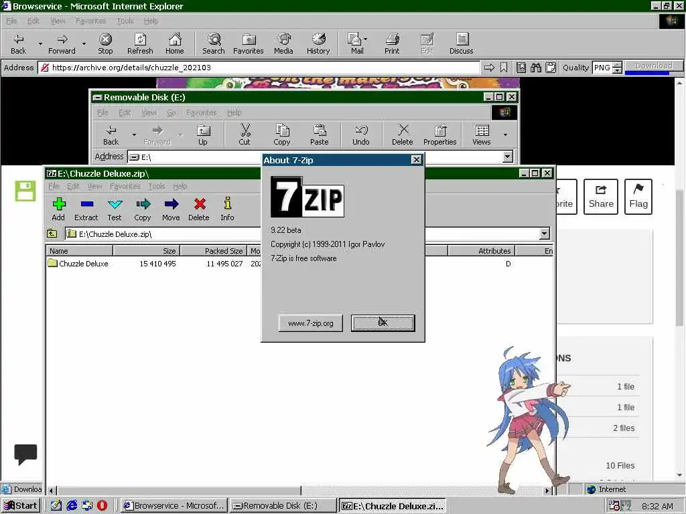
Task: Open the Start menu
Action: click(x=21, y=506)
